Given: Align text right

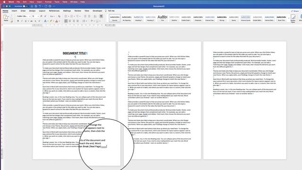Looking at the screenshot, I should point(74,21).
